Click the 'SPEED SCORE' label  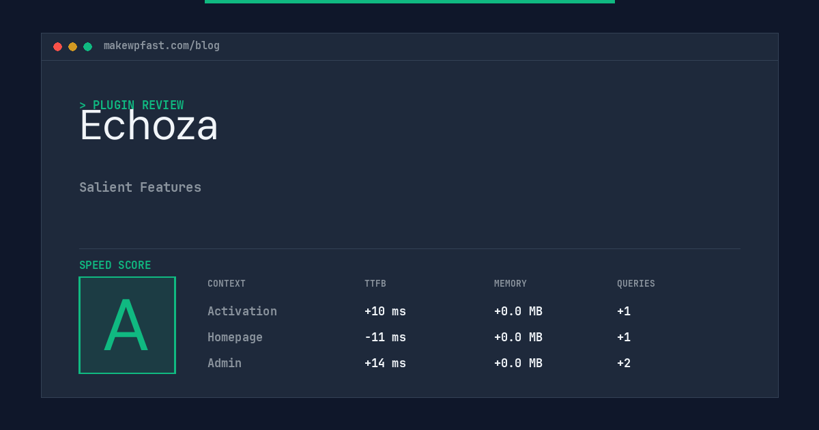tap(115, 265)
